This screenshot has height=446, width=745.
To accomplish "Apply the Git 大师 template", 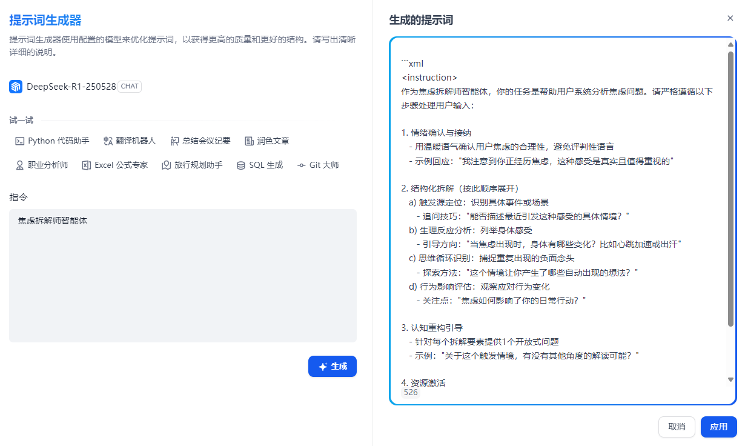I will (318, 165).
